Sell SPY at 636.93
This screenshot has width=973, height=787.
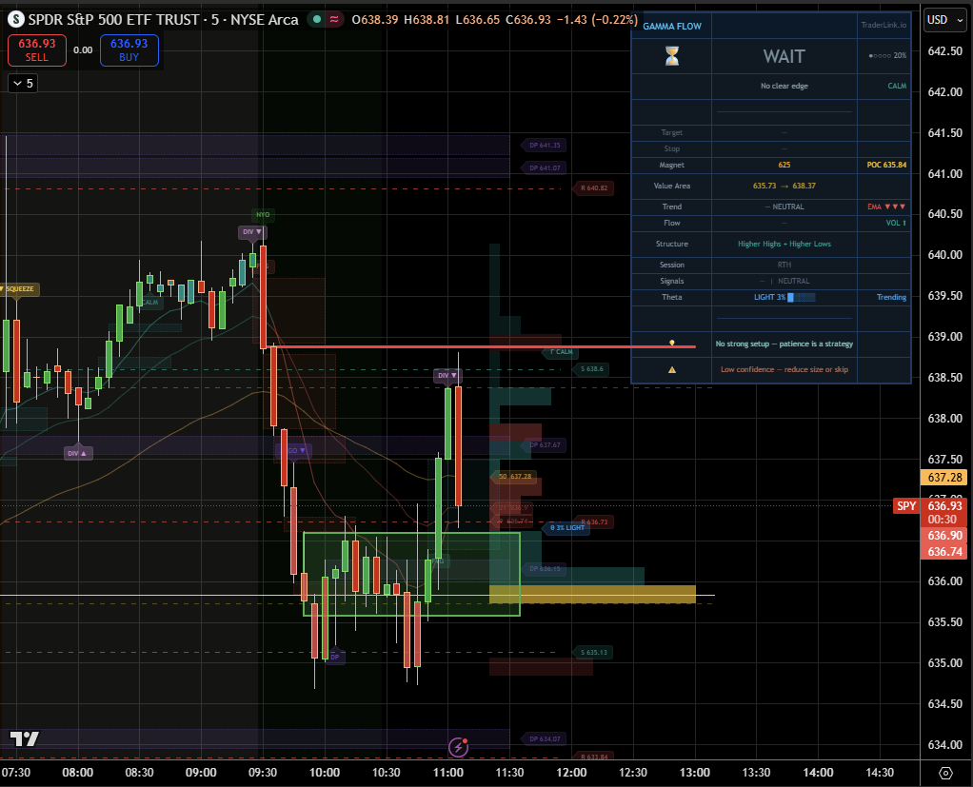pos(36,50)
